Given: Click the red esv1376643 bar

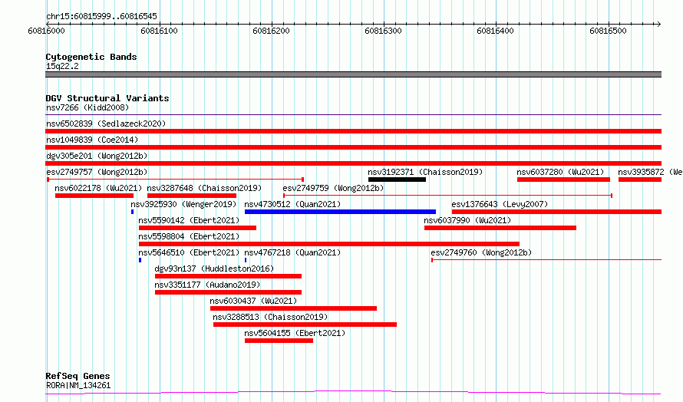Looking at the screenshot, I should (556, 212).
